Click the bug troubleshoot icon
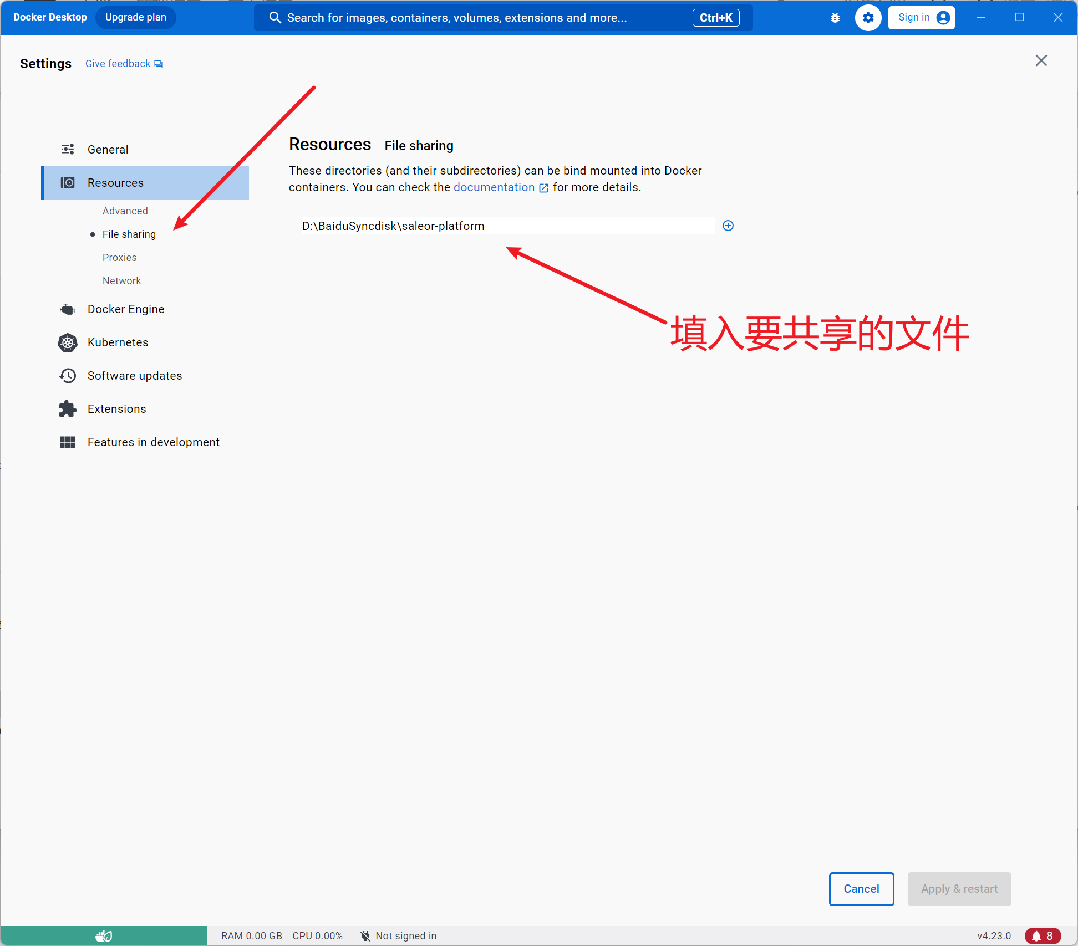This screenshot has height=946, width=1078. [835, 18]
